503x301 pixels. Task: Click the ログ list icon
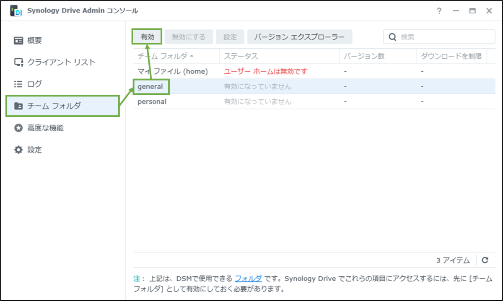18,84
